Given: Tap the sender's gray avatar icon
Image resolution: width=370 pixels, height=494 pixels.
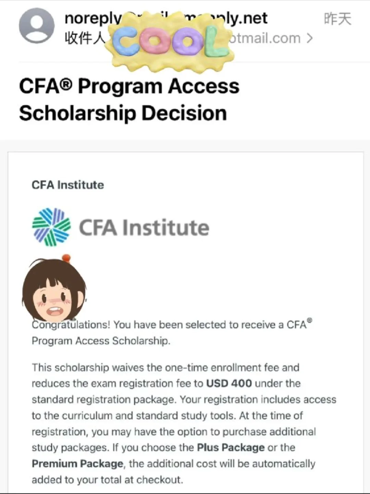Looking at the screenshot, I should point(36,26).
